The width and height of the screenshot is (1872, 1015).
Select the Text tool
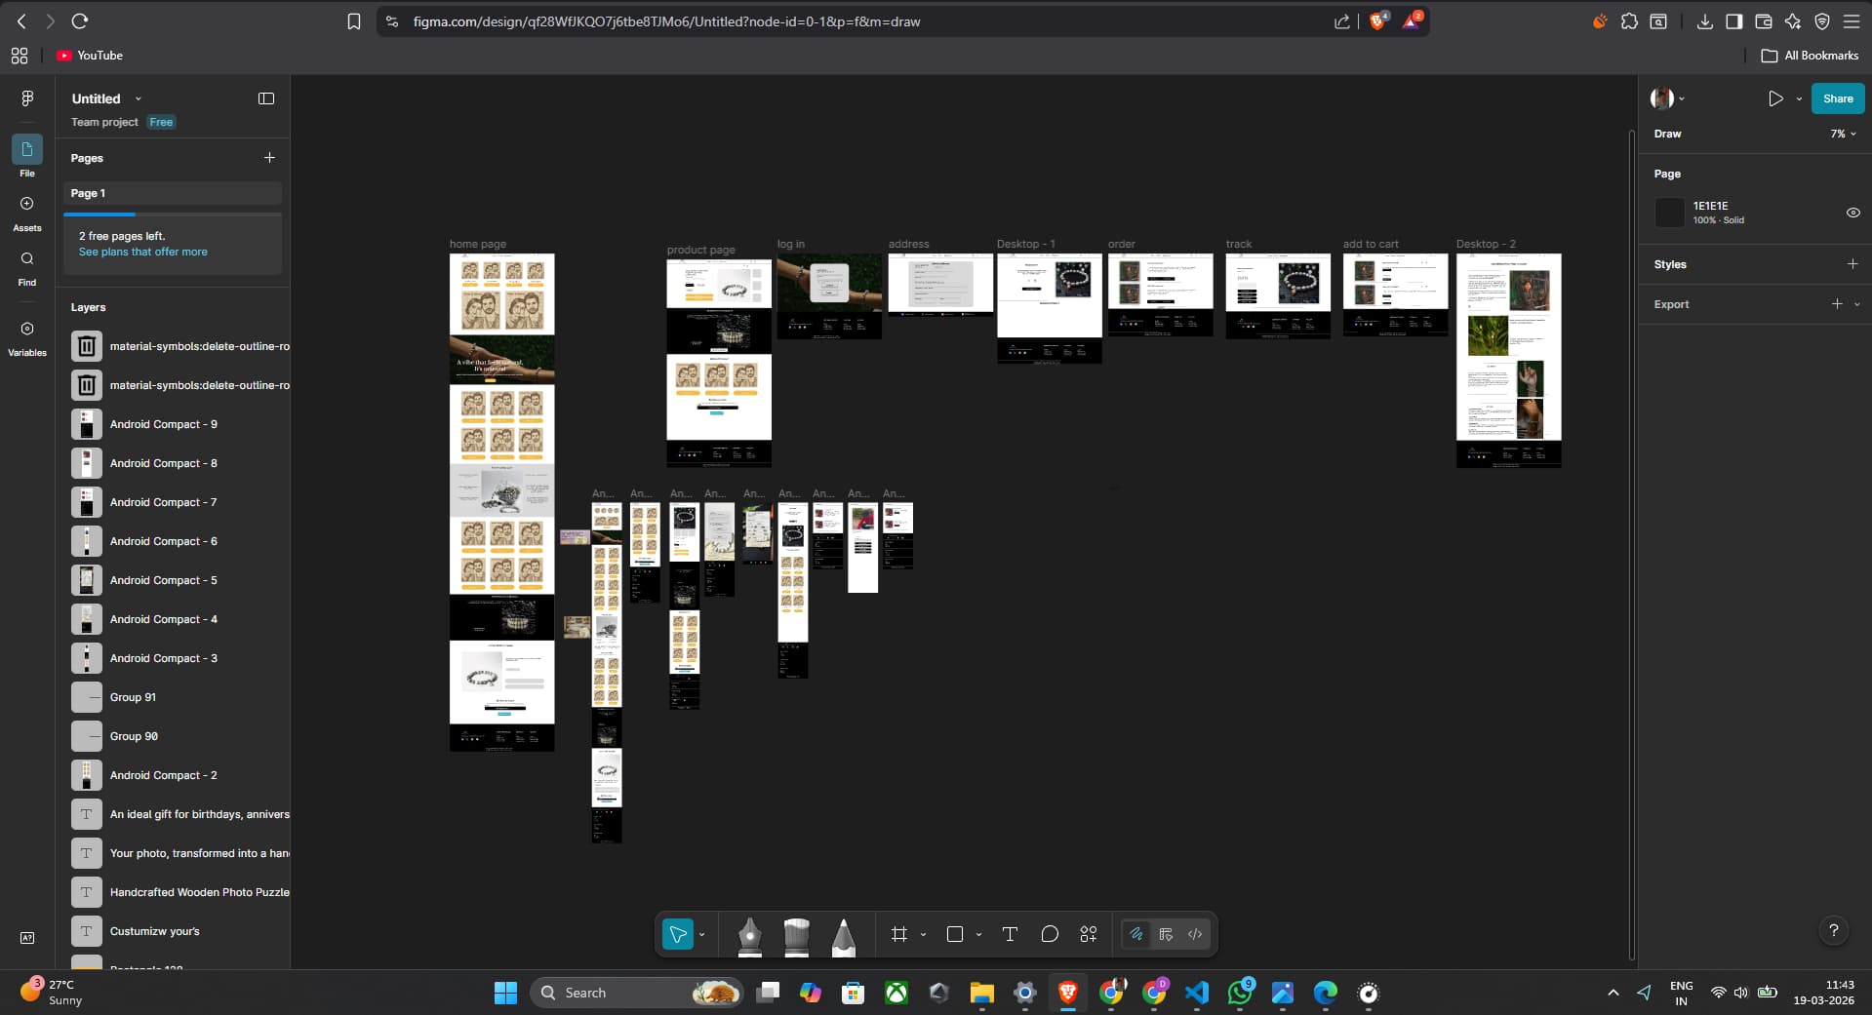click(1010, 934)
